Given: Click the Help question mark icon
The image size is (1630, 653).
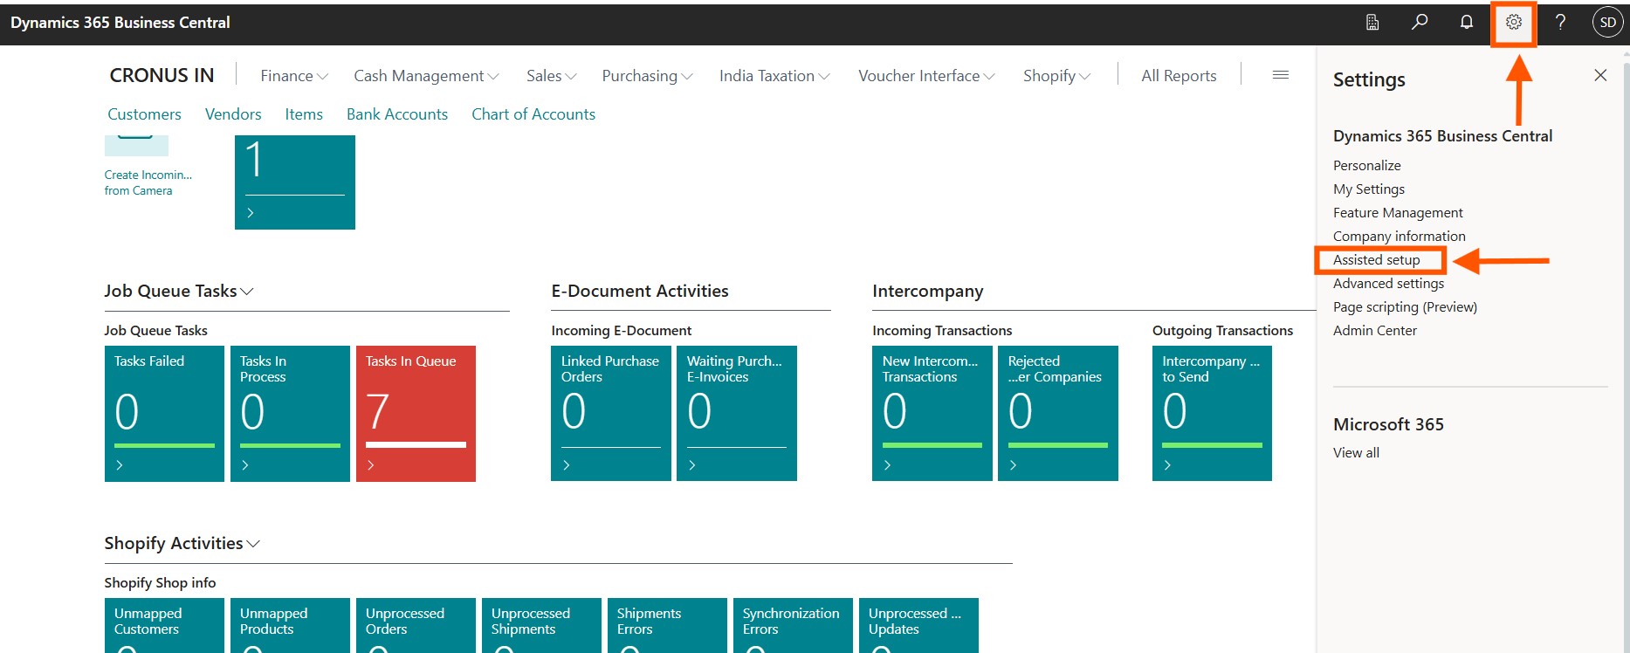Looking at the screenshot, I should pyautogui.click(x=1560, y=23).
